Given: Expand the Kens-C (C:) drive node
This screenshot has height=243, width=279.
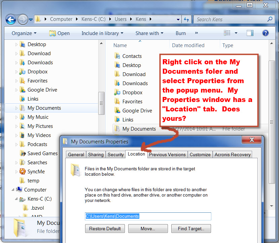Looking at the screenshot, I should pyautogui.click(x=16, y=199).
